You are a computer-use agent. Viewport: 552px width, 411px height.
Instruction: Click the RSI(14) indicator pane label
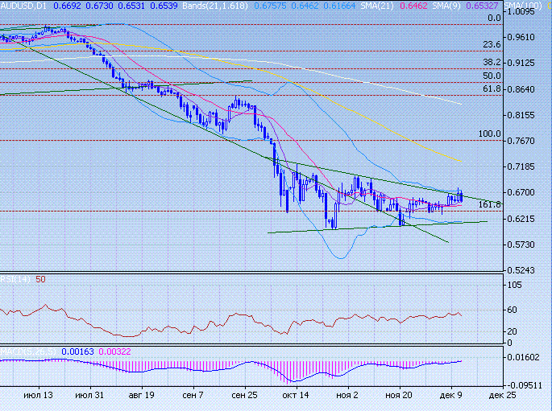[16, 280]
